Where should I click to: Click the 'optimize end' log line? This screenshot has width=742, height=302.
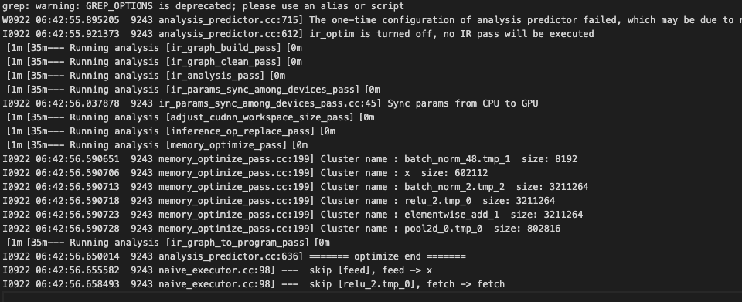pos(234,256)
